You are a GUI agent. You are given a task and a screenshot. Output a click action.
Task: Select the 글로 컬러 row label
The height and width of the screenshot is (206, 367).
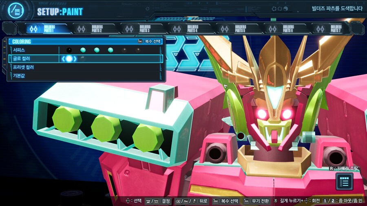pos(21,59)
